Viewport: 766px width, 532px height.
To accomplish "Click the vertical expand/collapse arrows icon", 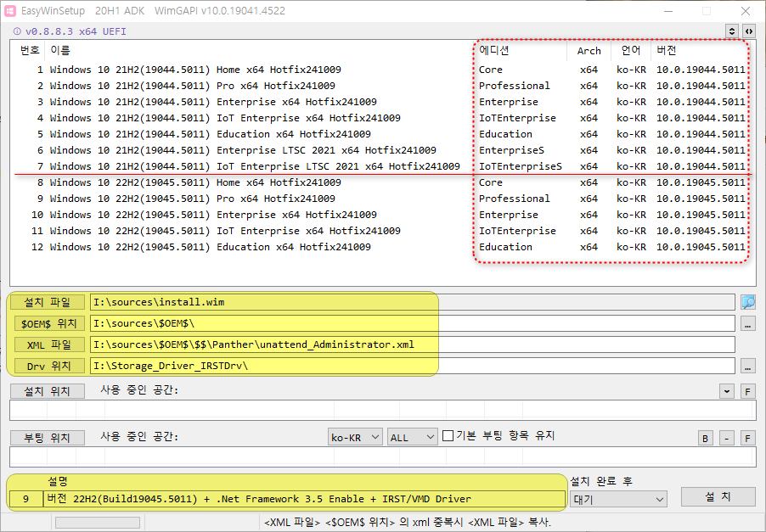I will [732, 31].
